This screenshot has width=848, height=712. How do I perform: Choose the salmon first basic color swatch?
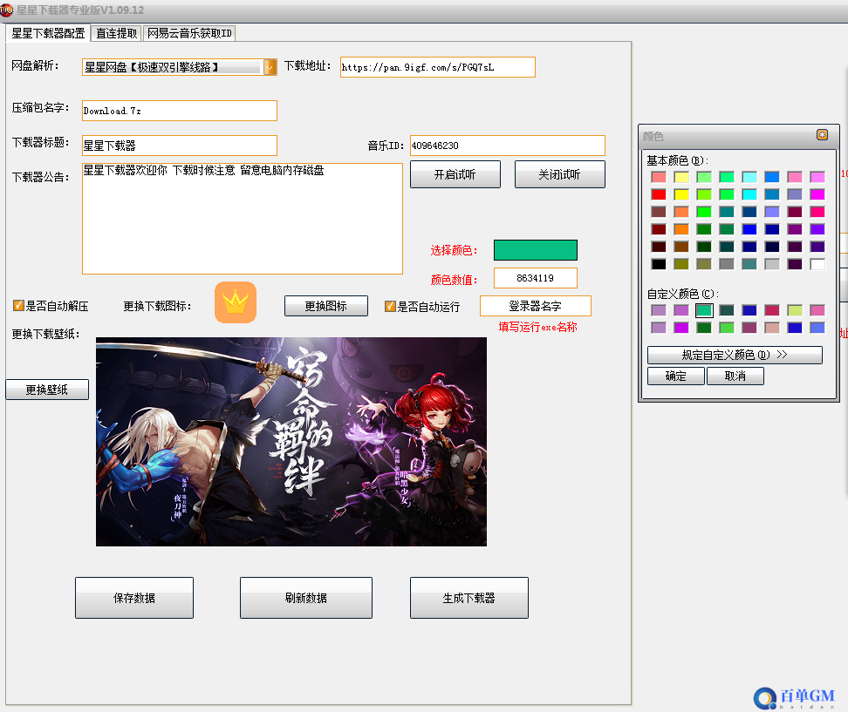[659, 177]
